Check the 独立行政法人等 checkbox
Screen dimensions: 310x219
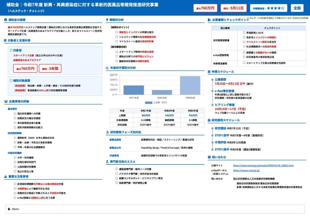pyautogui.click(x=15, y=171)
